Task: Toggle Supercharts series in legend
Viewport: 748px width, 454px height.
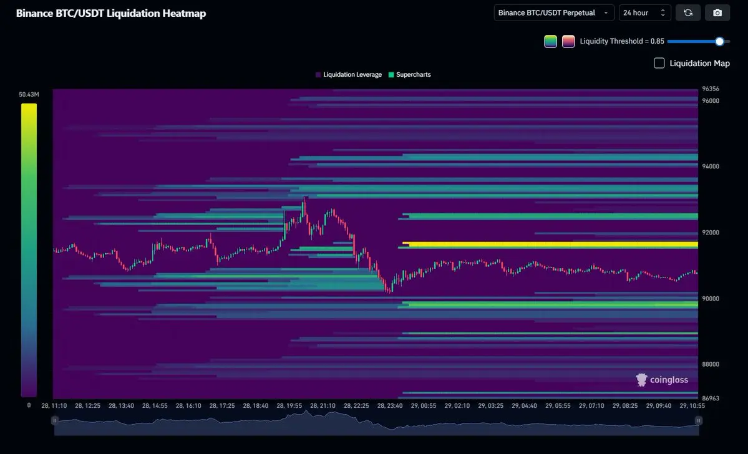Action: click(x=413, y=75)
